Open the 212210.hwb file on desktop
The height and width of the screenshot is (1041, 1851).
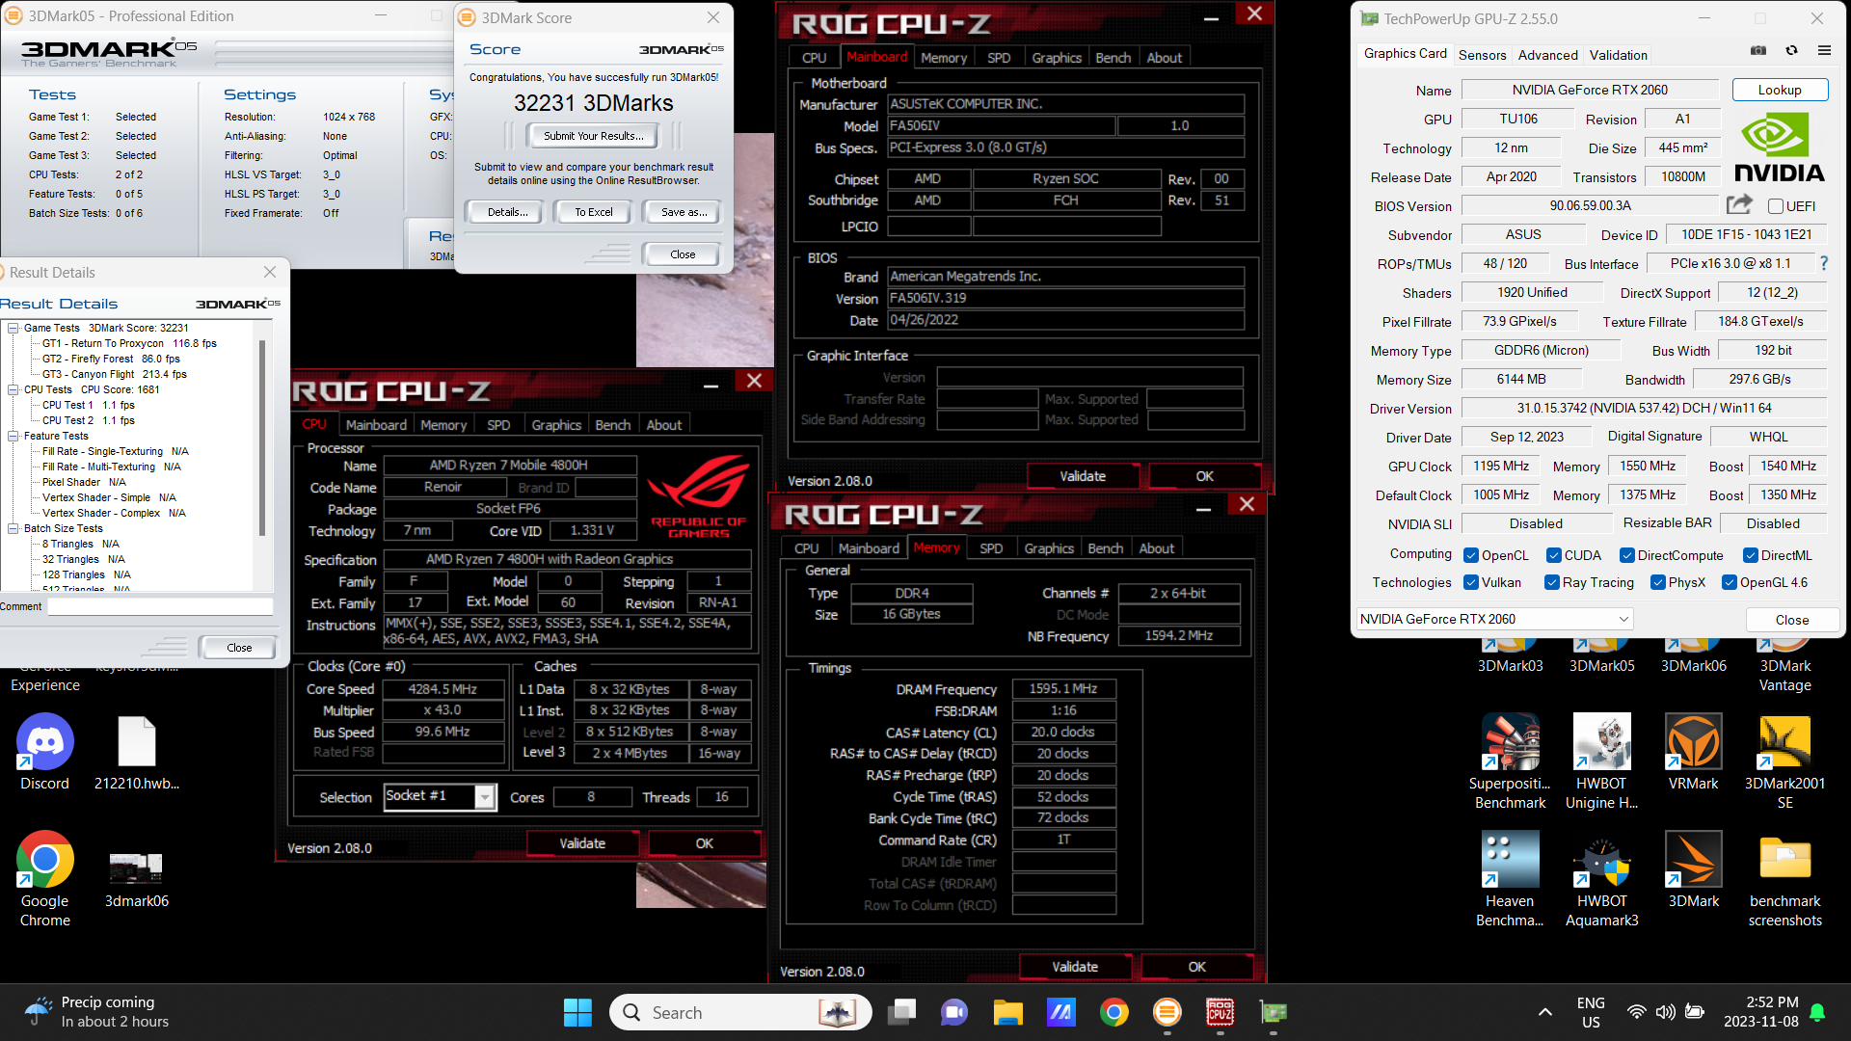pyautogui.click(x=137, y=753)
